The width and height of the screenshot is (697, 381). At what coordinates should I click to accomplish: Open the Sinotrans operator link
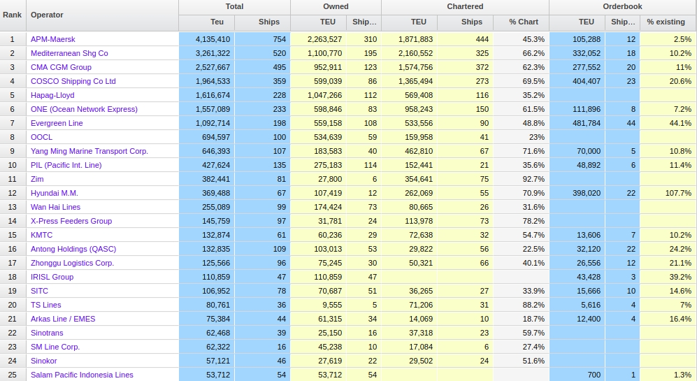[x=47, y=333]
